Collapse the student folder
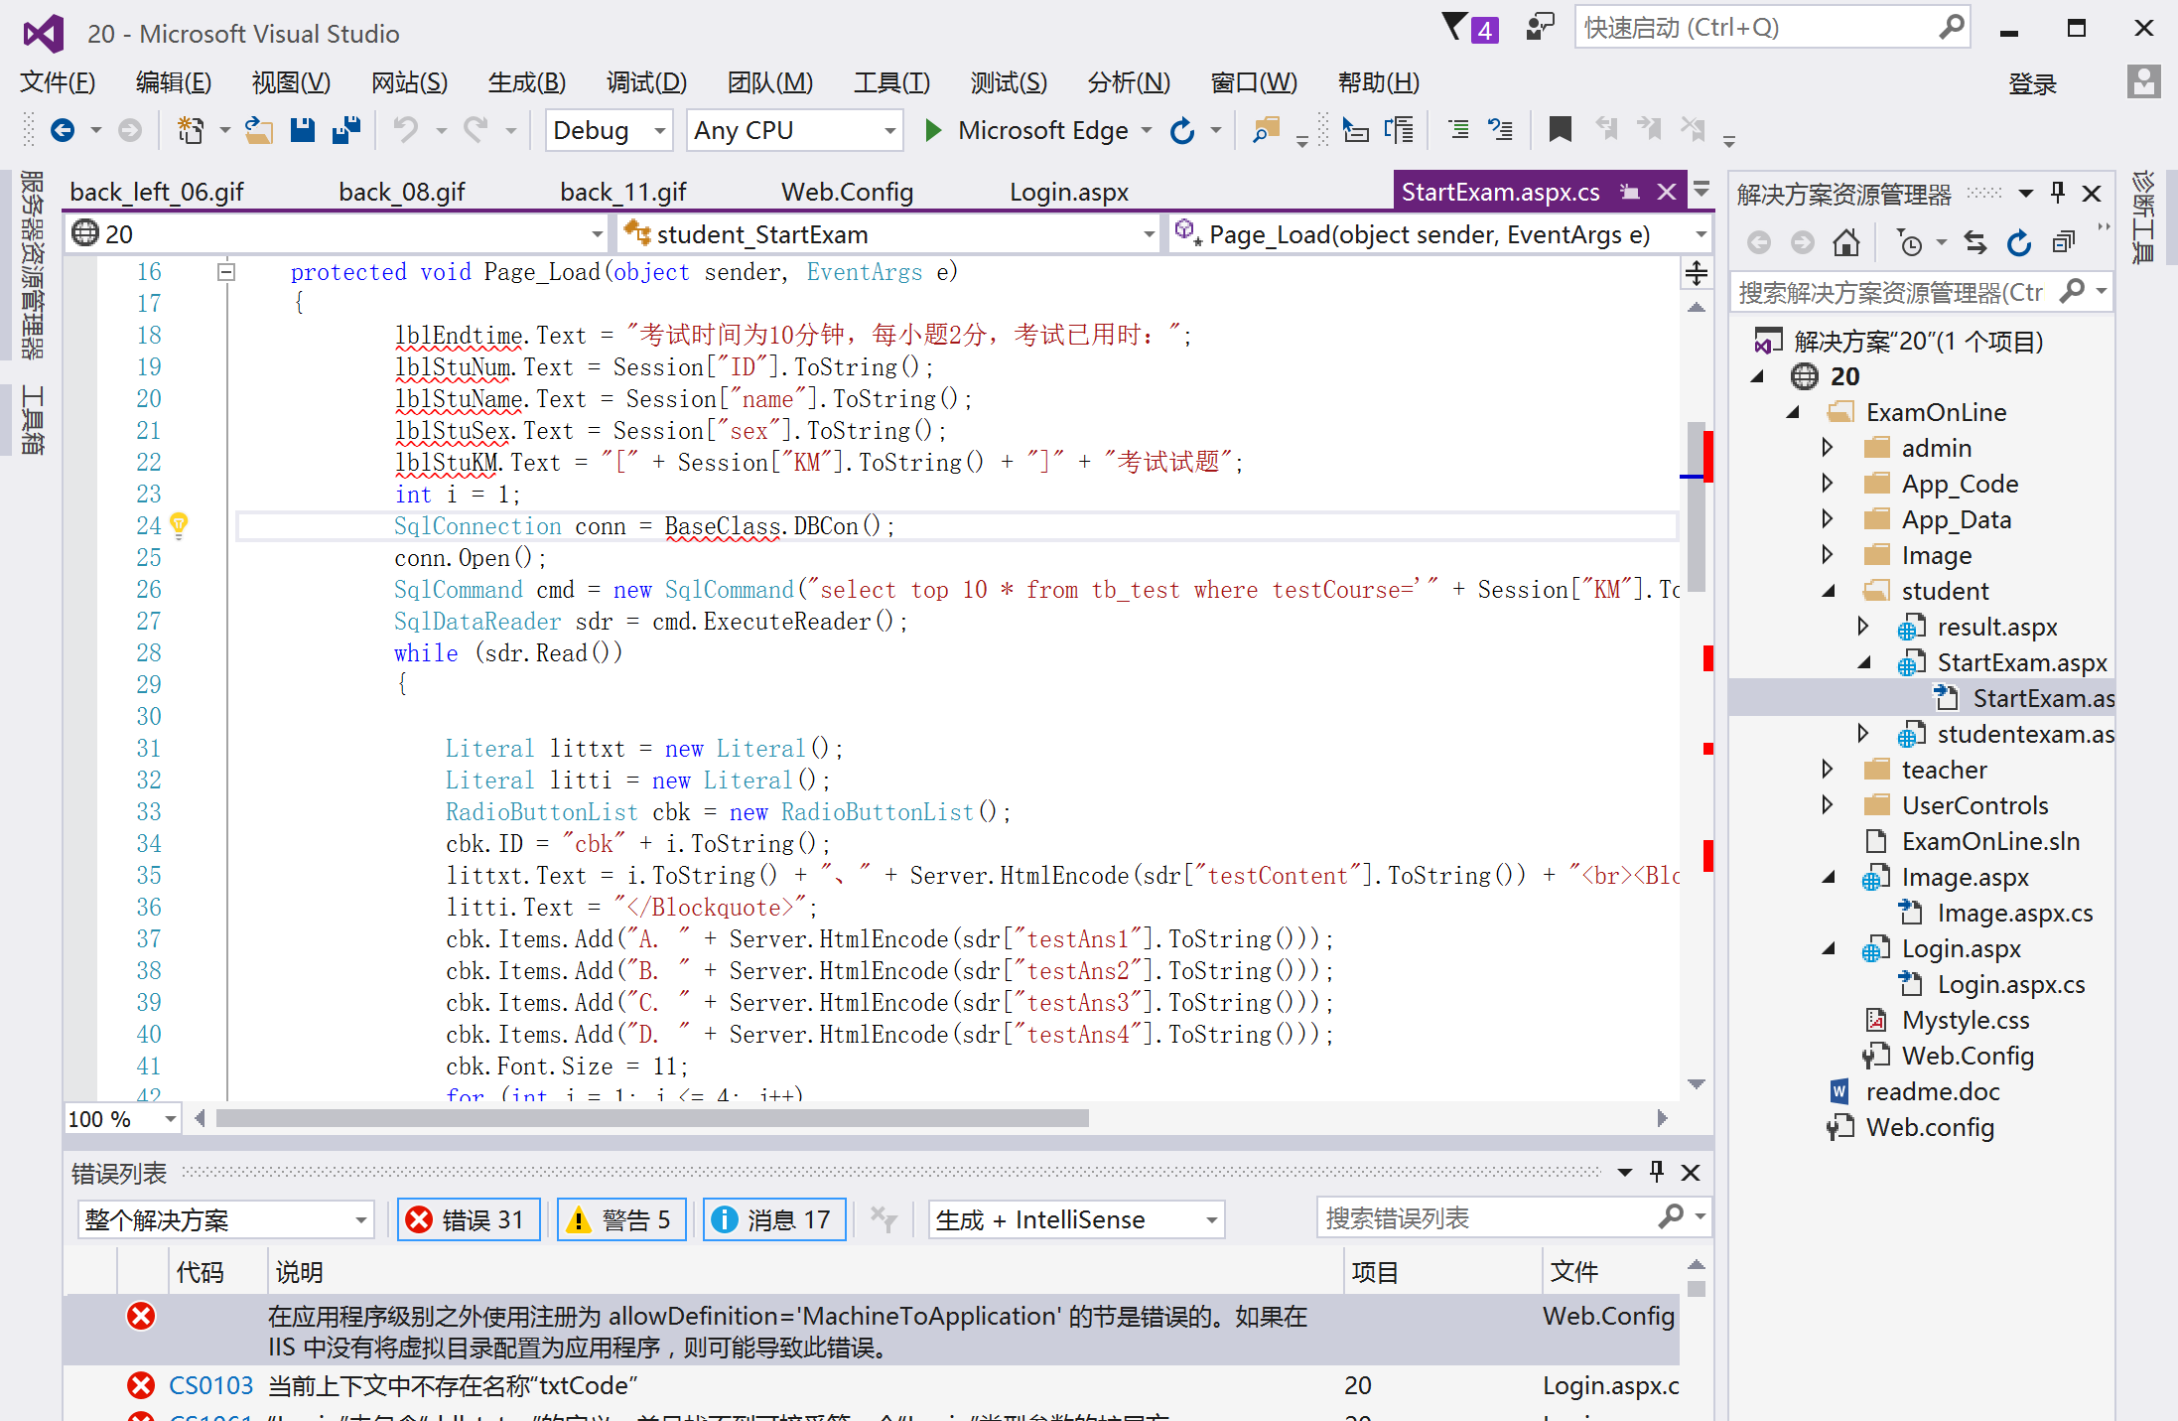The width and height of the screenshot is (2178, 1421). [x=1828, y=591]
